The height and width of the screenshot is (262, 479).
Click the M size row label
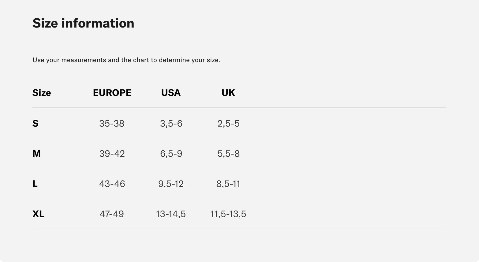(x=36, y=153)
